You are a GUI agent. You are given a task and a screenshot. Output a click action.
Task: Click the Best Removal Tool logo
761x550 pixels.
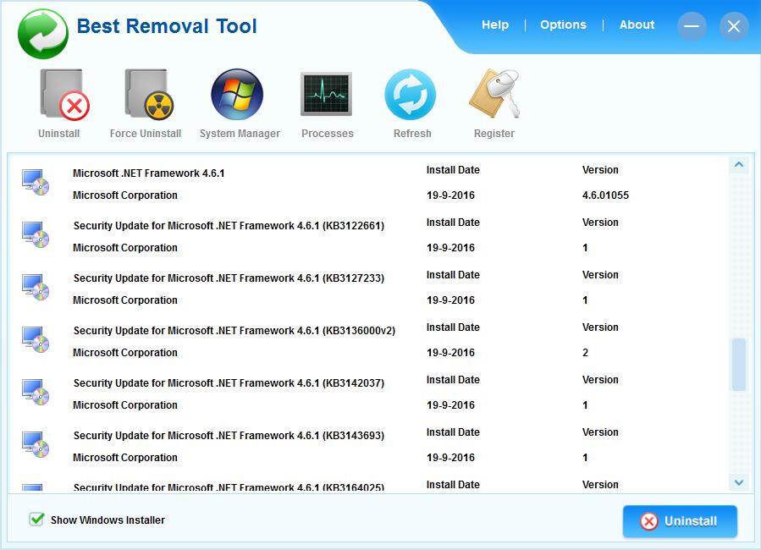(42, 34)
